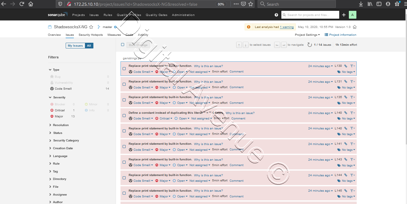Screen dimensions: 407x204
Task: Open the Quality Gates menu
Action: 156,15
